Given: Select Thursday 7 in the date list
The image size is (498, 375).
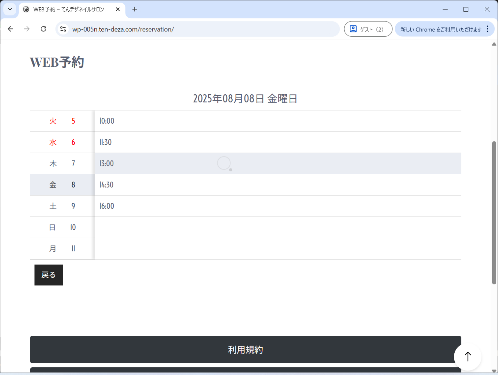Looking at the screenshot, I should pos(62,164).
